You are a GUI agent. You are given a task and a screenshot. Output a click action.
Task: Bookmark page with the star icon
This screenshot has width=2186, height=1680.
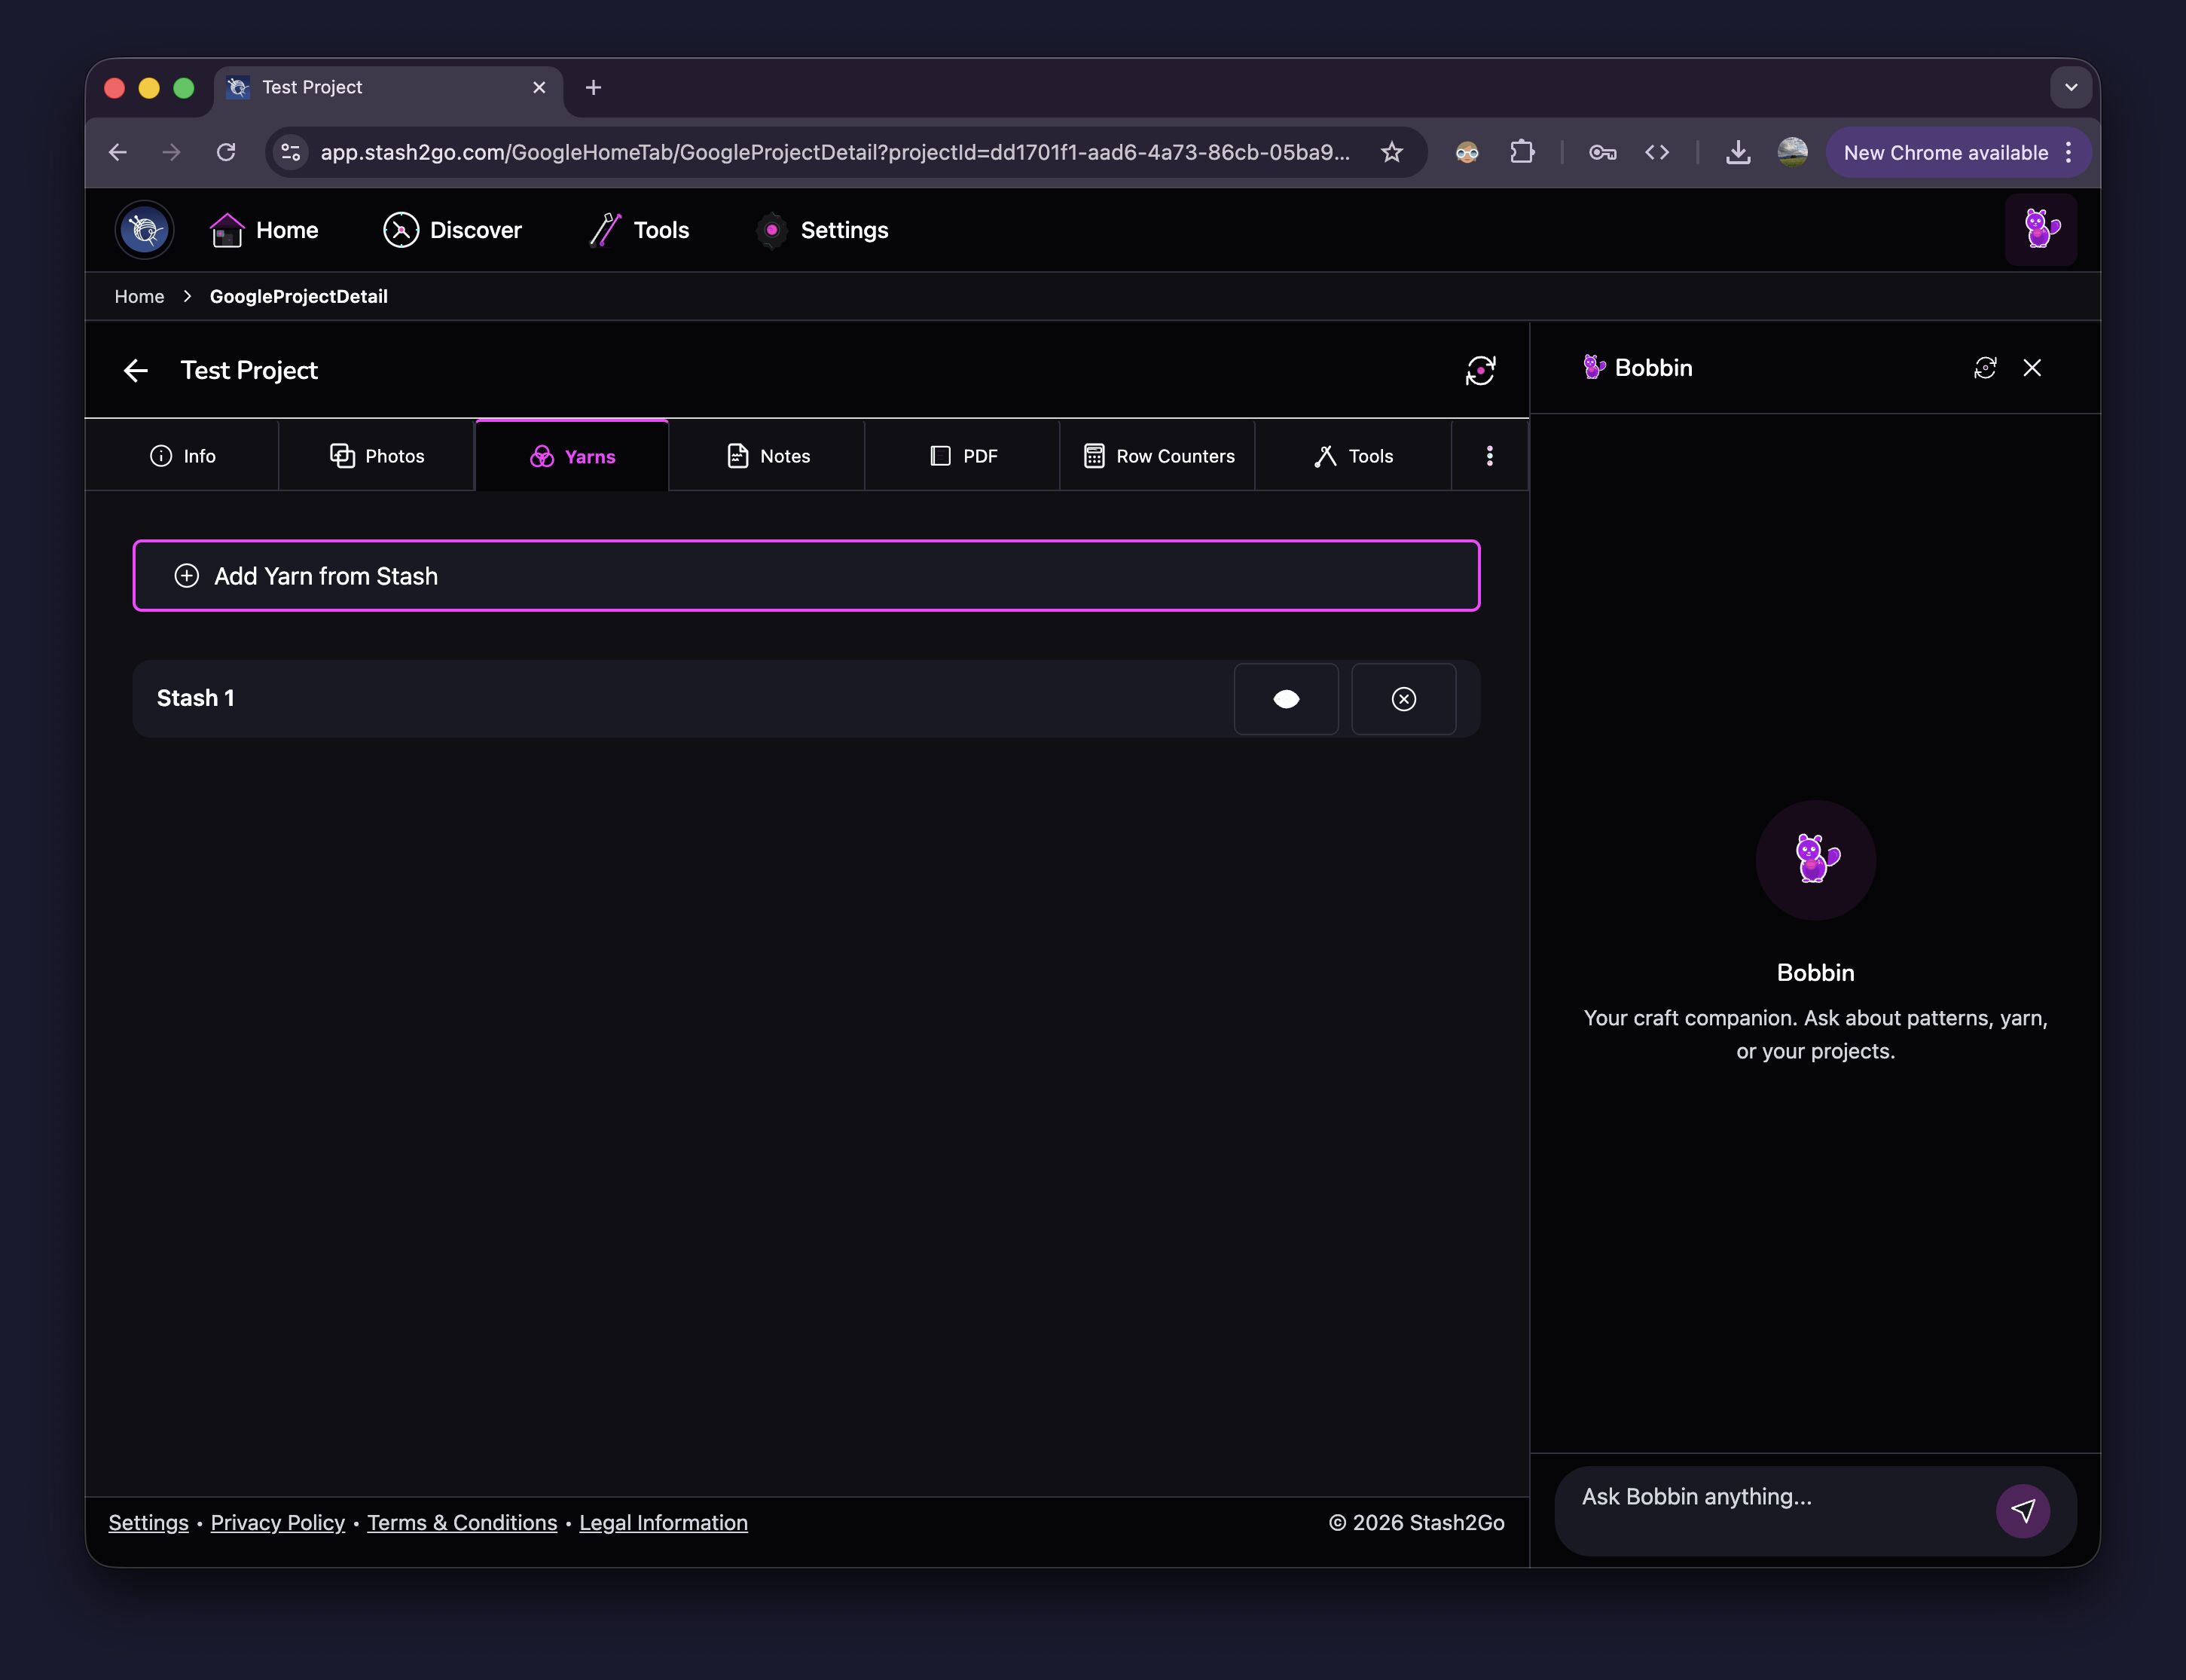click(x=1391, y=152)
